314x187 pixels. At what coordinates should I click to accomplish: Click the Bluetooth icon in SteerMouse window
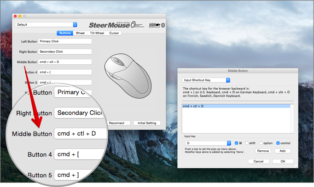click(163, 25)
